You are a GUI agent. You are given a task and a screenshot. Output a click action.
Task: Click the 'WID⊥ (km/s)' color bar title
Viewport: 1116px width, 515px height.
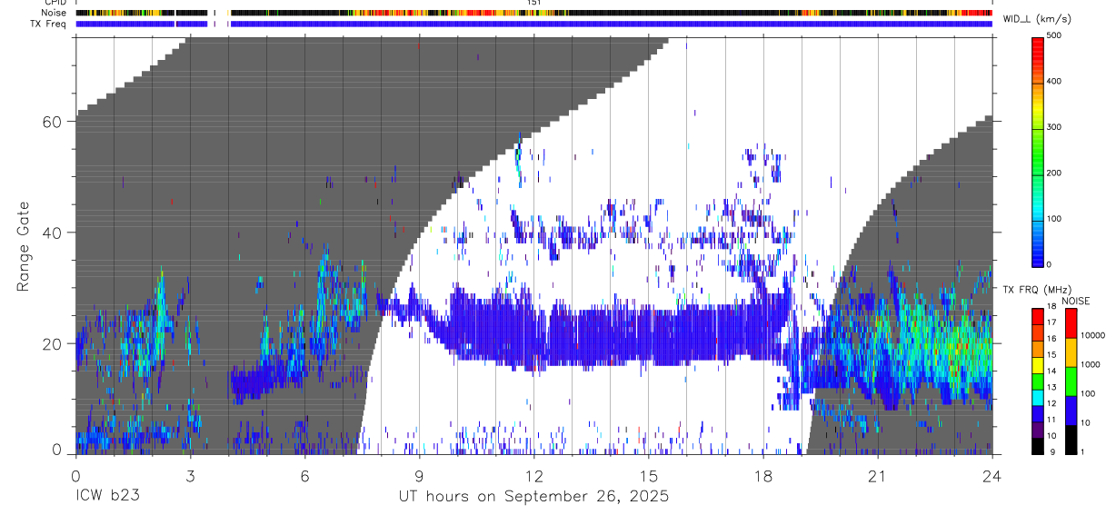tap(1036, 19)
